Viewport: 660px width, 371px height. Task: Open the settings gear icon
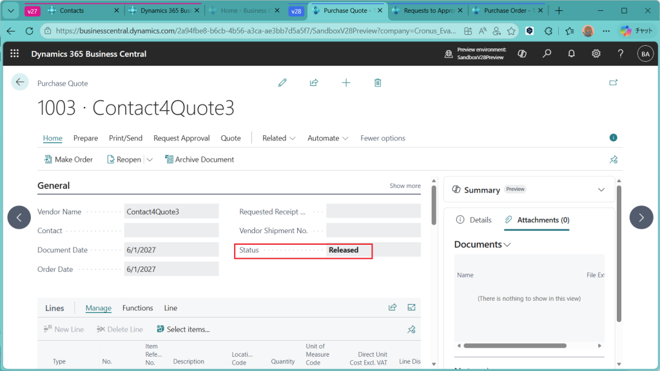coord(596,54)
